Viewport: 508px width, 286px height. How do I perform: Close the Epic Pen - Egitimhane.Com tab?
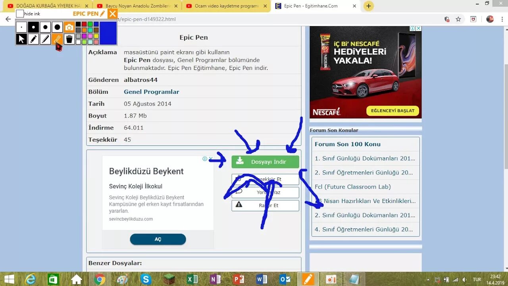click(354, 6)
